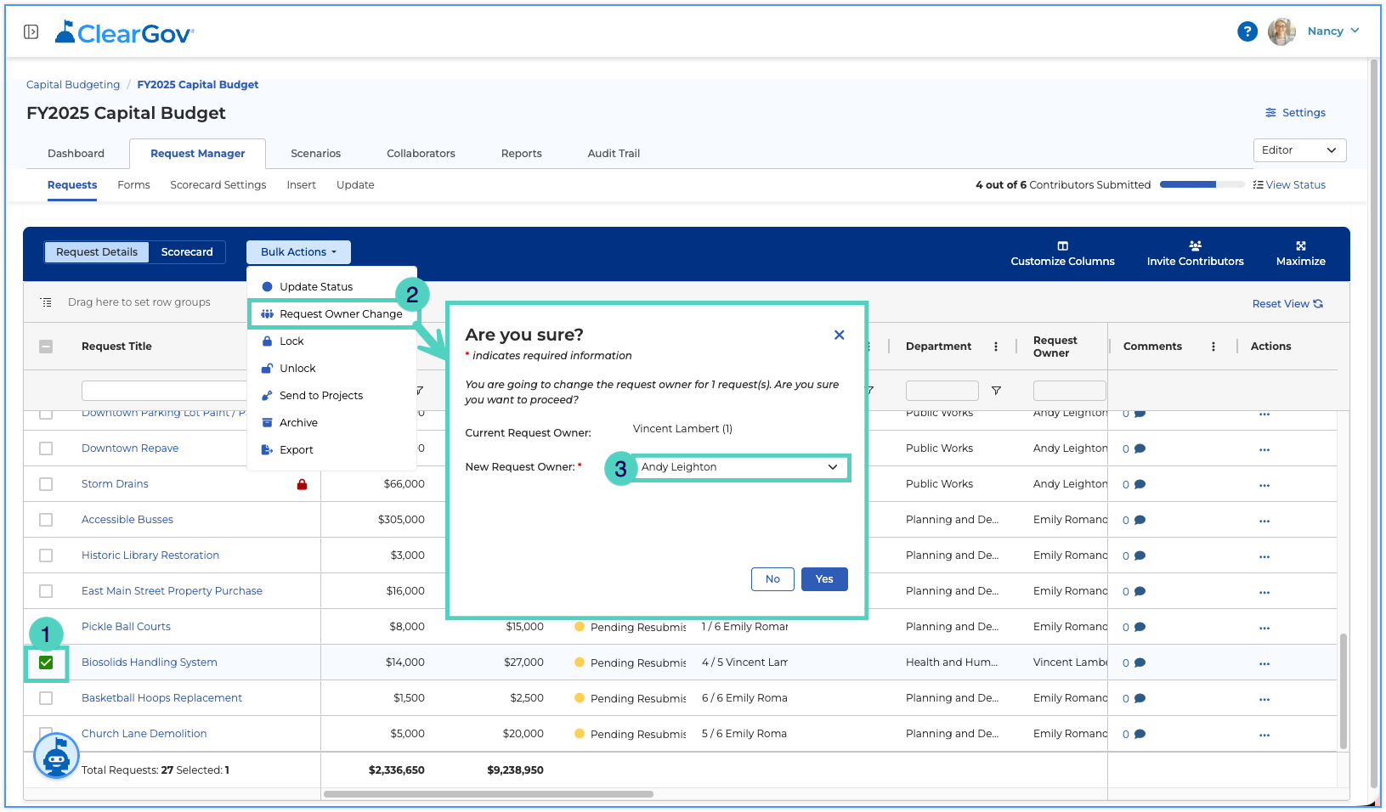Screen dimensions: 1386x812
Task: Click the ClearGov logo
Action: pos(124,32)
